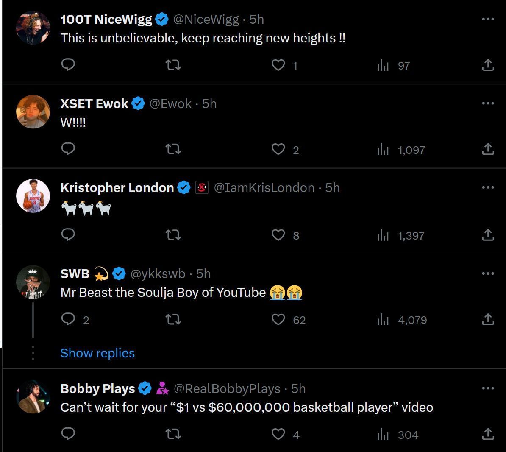The width and height of the screenshot is (506, 452).
Task: Open more options on Bobby Plays' tweet
Action: tap(488, 388)
